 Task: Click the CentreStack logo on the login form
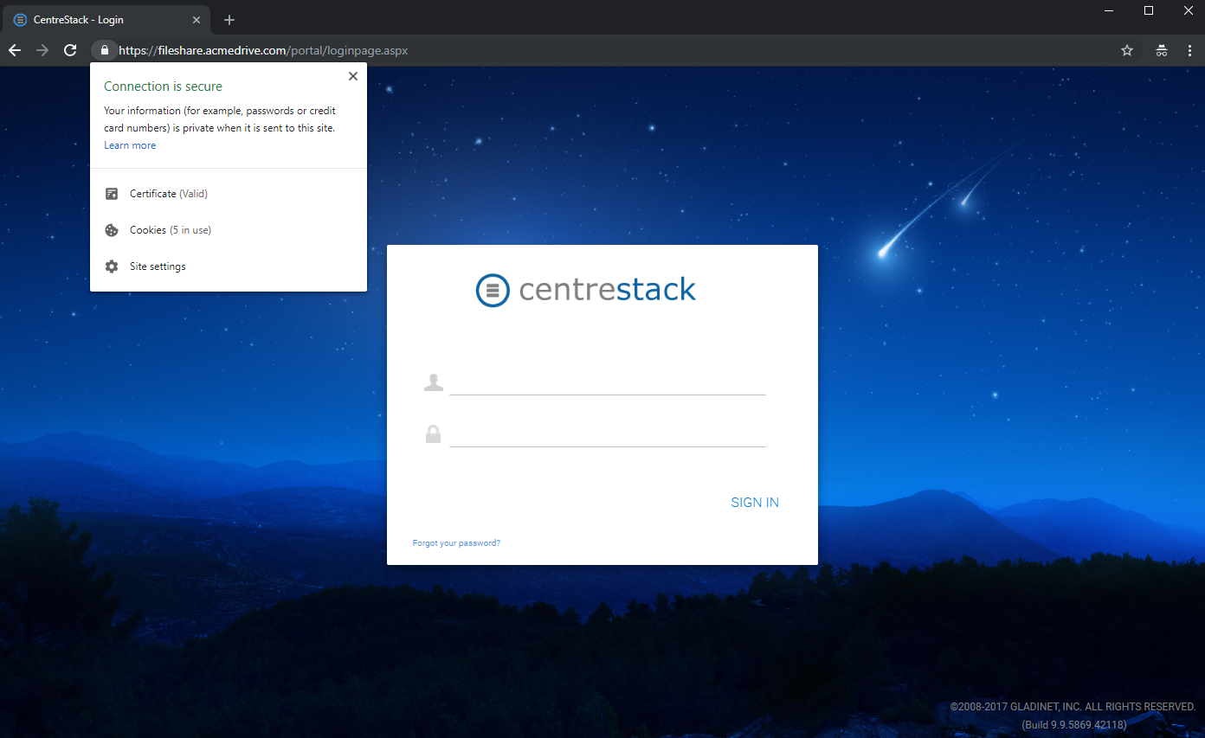[585, 290]
